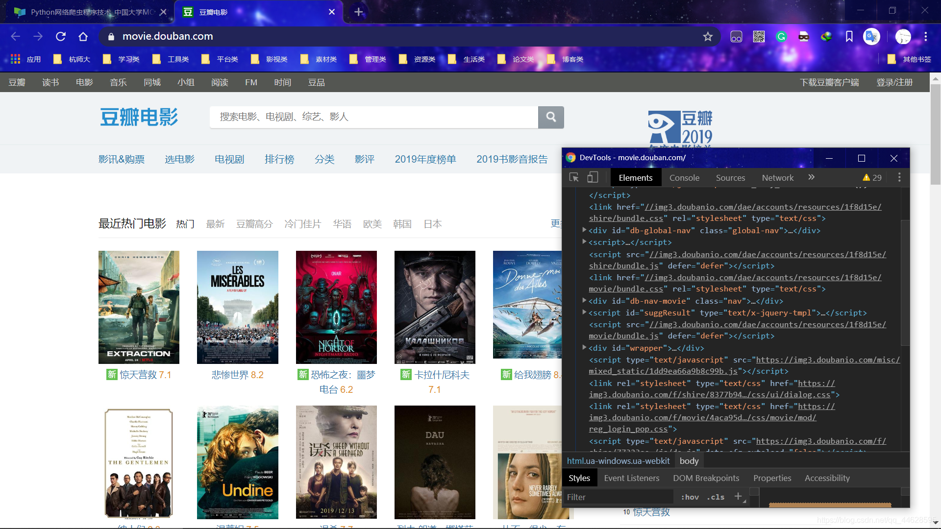The image size is (941, 529).
Task: Click the 豆瓣电影 logo
Action: [x=139, y=117]
